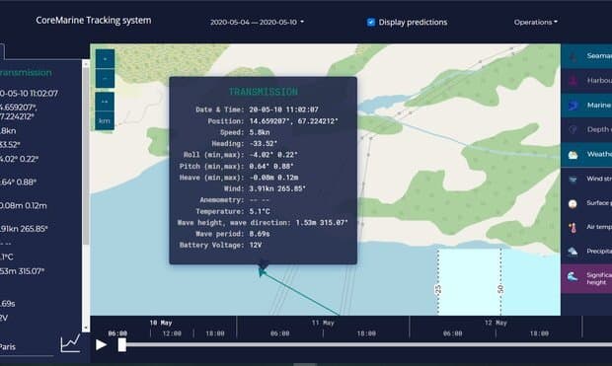This screenshot has height=366, width=612.
Task: Click the Position value 14.659207°, 67.224212° in popup
Action: click(x=294, y=121)
